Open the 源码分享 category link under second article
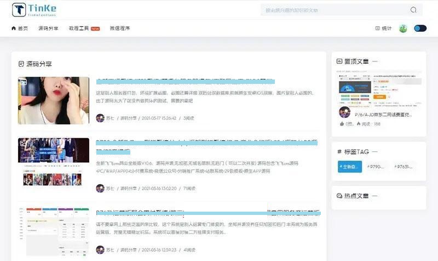This screenshot has width=438, height=261. 129,188
